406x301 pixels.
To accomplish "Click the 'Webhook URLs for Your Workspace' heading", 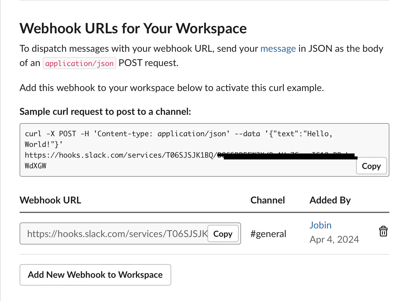I will [x=133, y=29].
